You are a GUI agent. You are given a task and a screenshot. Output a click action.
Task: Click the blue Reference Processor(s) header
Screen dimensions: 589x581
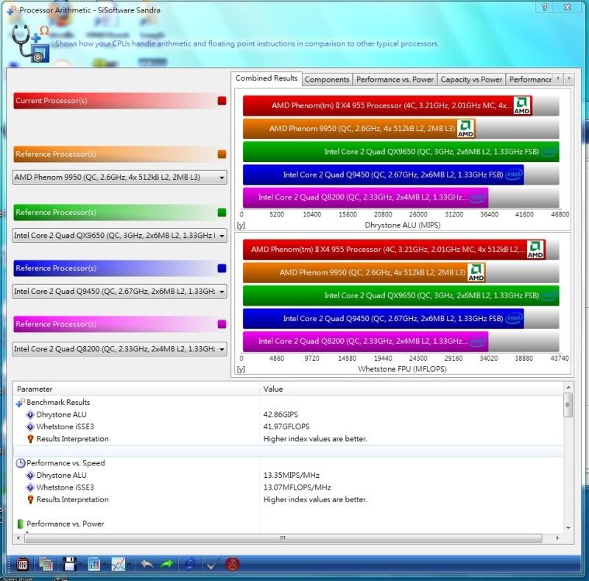[120, 268]
